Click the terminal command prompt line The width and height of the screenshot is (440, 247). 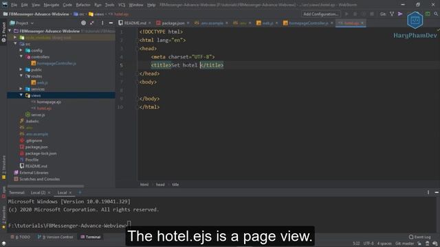point(69,226)
